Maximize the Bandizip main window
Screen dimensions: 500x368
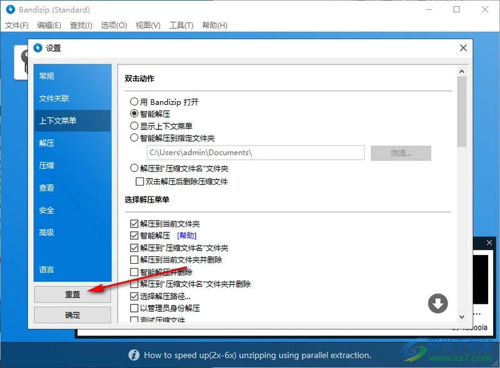click(x=457, y=9)
